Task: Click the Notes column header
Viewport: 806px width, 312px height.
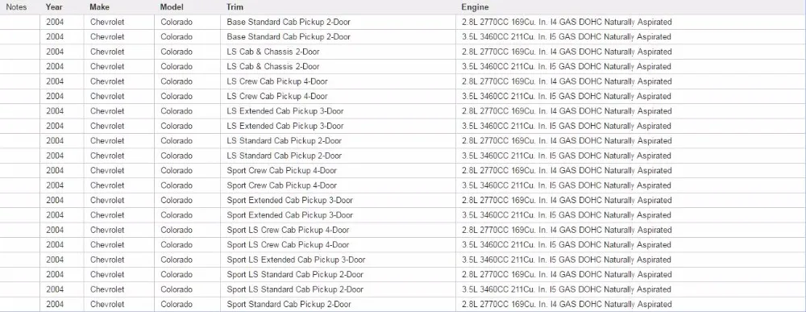Action: 16,7
